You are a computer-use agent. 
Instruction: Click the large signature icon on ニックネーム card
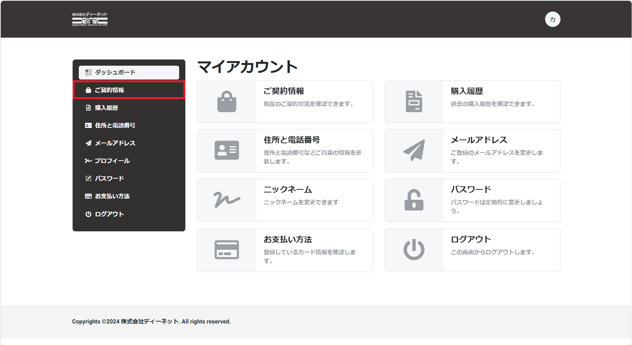(227, 200)
